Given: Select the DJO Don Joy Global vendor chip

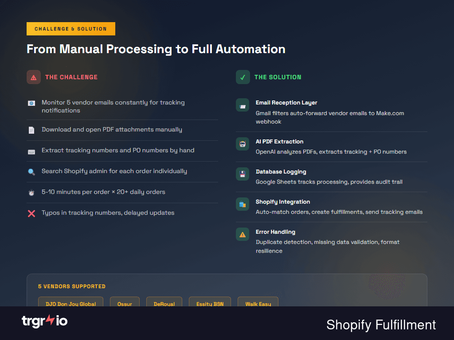Looking at the screenshot, I should click(70, 304).
